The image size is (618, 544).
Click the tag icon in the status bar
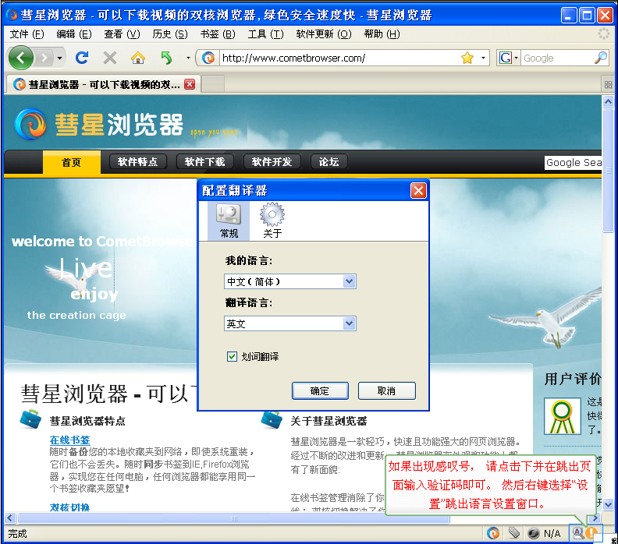tap(513, 533)
